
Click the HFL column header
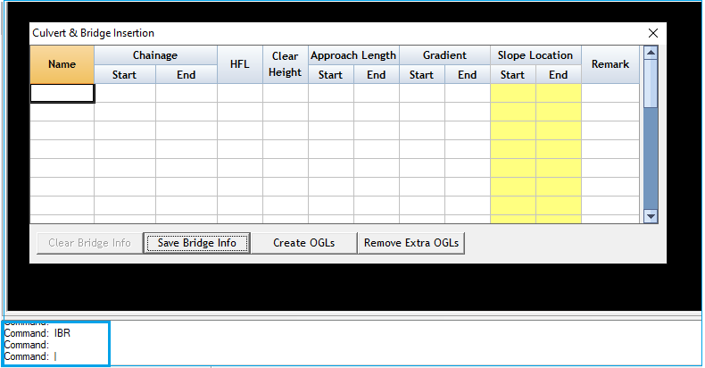(x=239, y=64)
